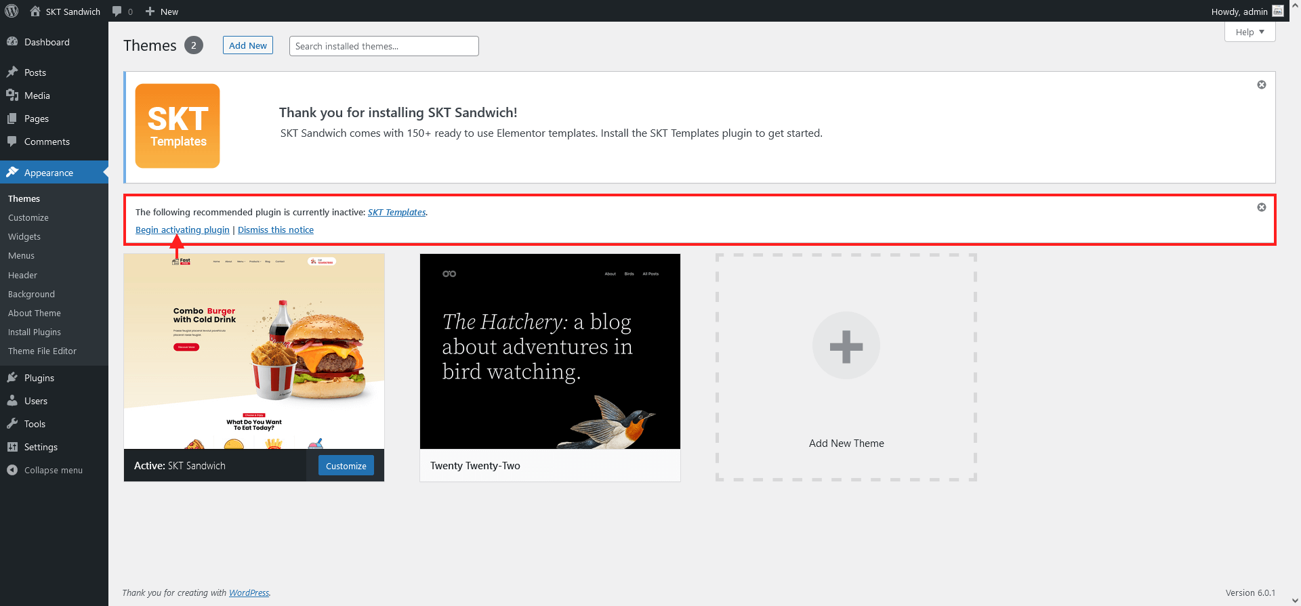
Task: Open the Settings menu
Action: 54,447
